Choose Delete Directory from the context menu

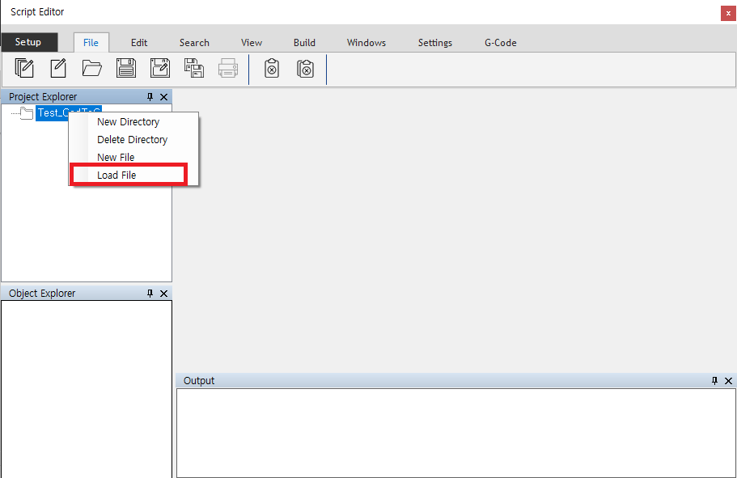[132, 140]
